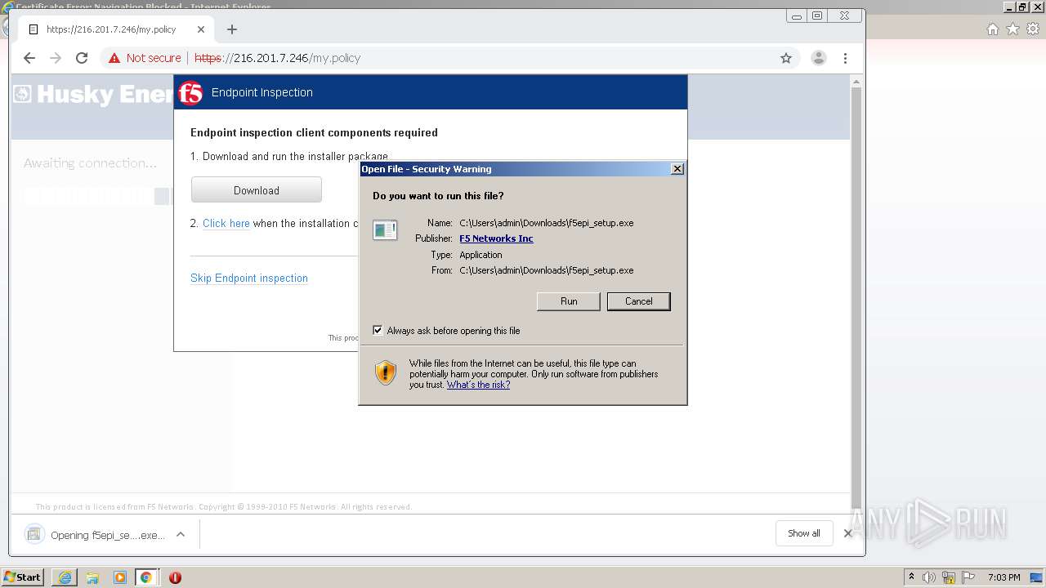The height and width of the screenshot is (588, 1046).
Task: Click the Action Center flag icon
Action: (968, 577)
